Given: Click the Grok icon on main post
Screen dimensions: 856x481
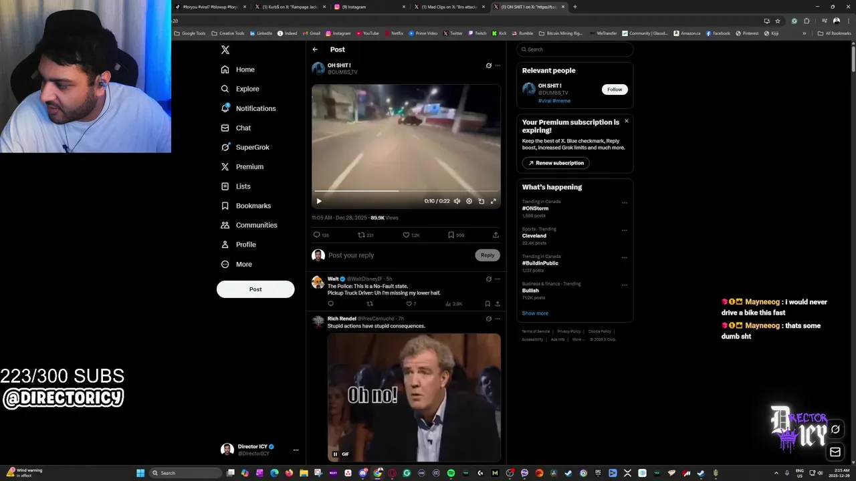Looking at the screenshot, I should pos(488,65).
